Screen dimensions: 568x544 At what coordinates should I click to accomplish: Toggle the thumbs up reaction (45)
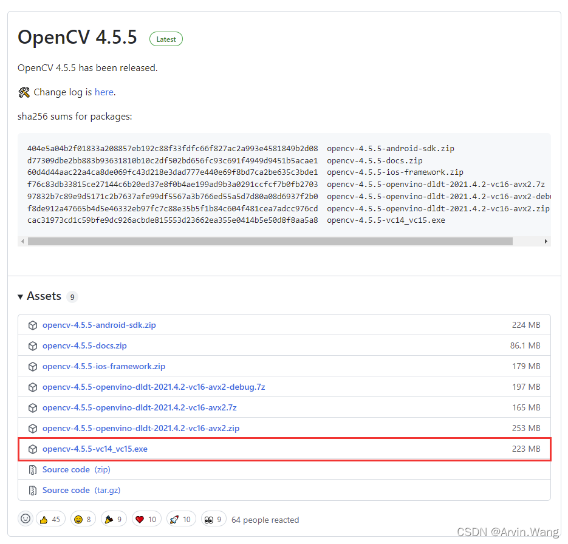[x=50, y=519]
